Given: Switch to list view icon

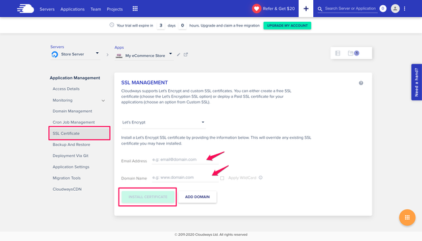Looking at the screenshot, I should pos(338,53).
